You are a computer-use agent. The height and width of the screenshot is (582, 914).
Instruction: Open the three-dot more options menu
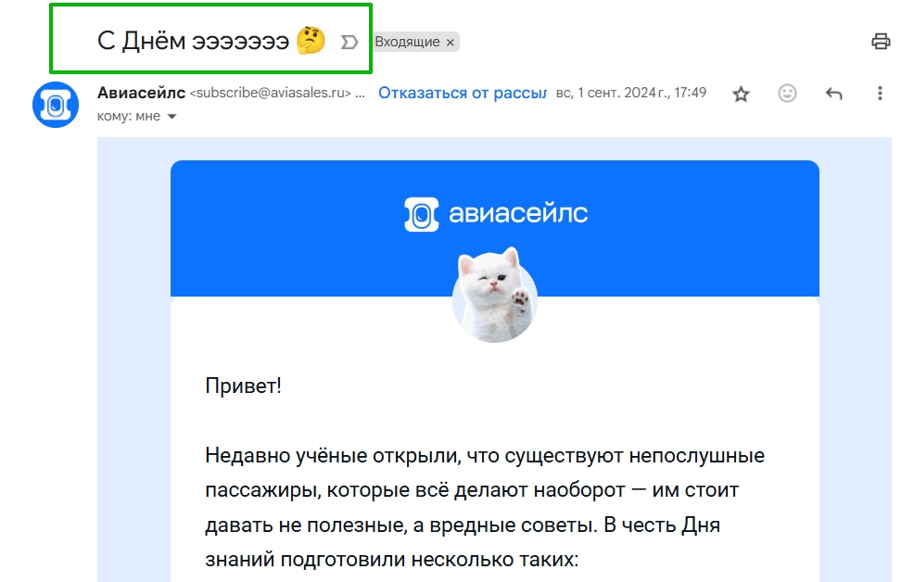tap(880, 94)
